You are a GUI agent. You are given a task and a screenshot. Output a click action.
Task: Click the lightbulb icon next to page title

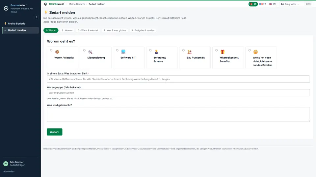(46, 12)
